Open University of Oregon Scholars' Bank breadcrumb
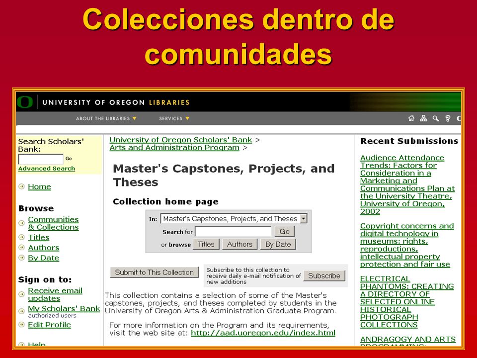Screen dimensions: 477x358 [181, 140]
